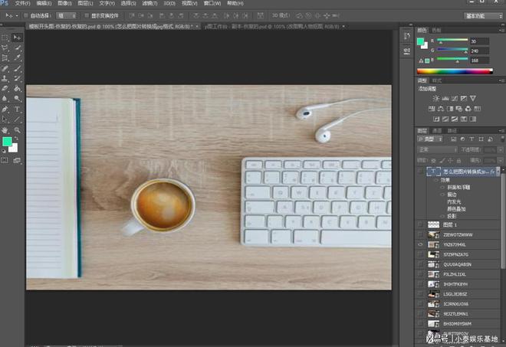This screenshot has height=347, width=506.
Task: Open the 填充 fill slider arrow
Action: click(498, 160)
